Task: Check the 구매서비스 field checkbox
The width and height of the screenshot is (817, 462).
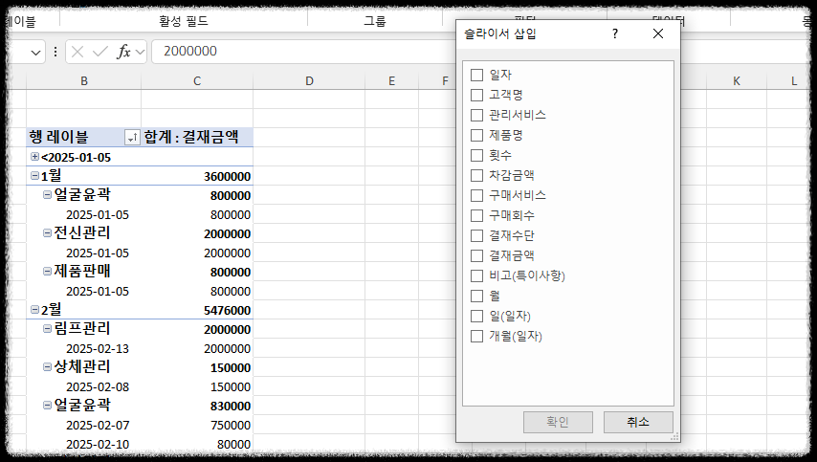Action: coord(476,195)
